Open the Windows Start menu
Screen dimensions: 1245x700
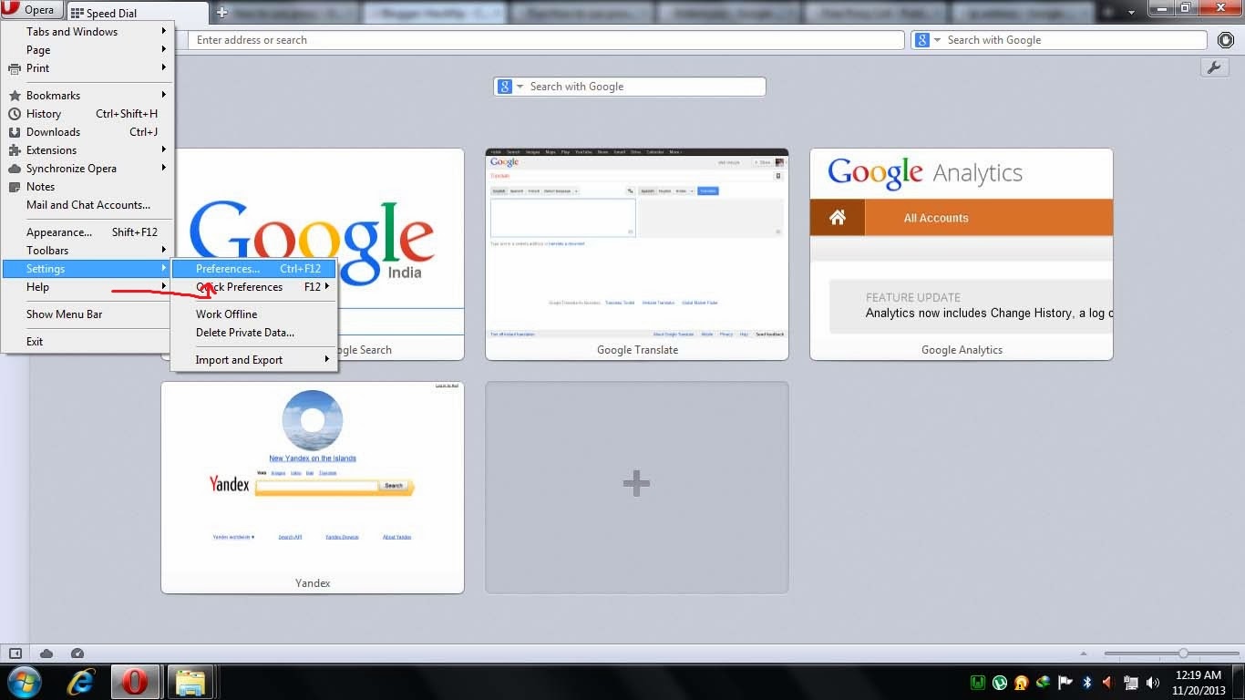pos(26,682)
